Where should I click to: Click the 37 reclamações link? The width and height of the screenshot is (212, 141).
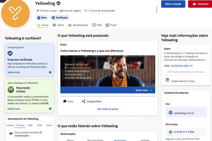click(x=28, y=134)
